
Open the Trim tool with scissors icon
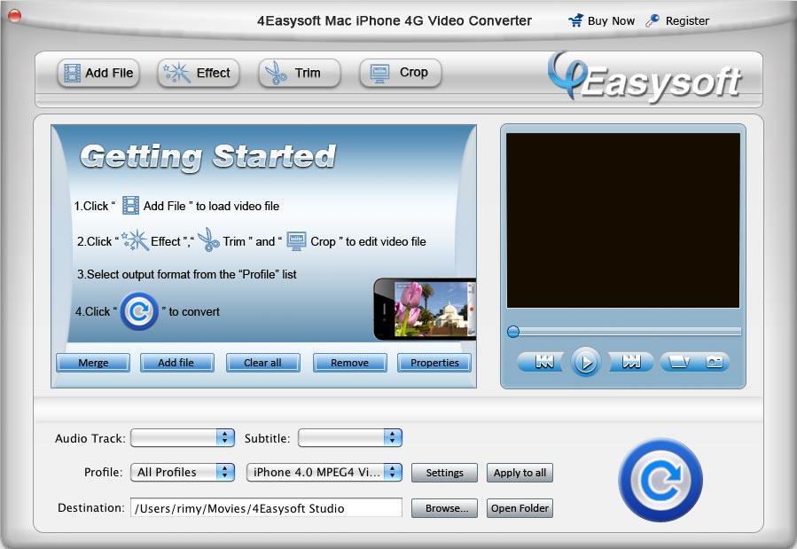(x=299, y=74)
